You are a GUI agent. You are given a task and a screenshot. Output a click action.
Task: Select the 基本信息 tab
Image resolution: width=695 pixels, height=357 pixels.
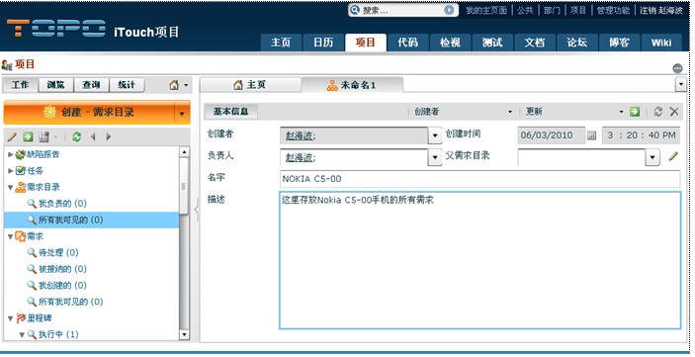[231, 112]
